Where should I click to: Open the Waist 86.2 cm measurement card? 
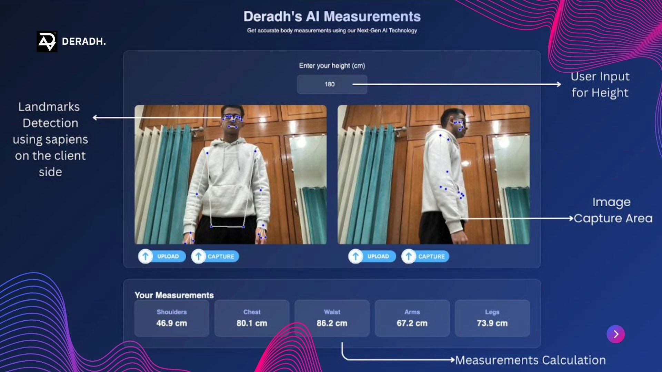pos(332,318)
